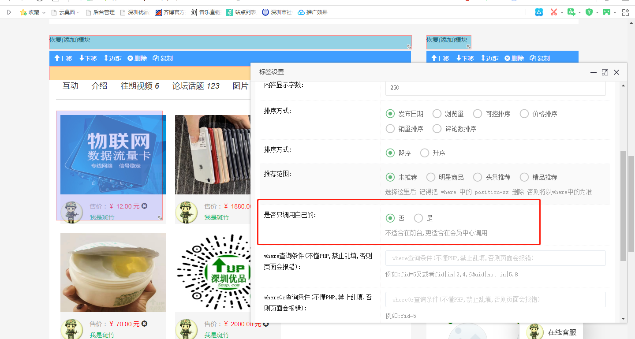Image resolution: width=635 pixels, height=339 pixels.
Task: Open the 论坛话题 tab
Action: [x=195, y=86]
